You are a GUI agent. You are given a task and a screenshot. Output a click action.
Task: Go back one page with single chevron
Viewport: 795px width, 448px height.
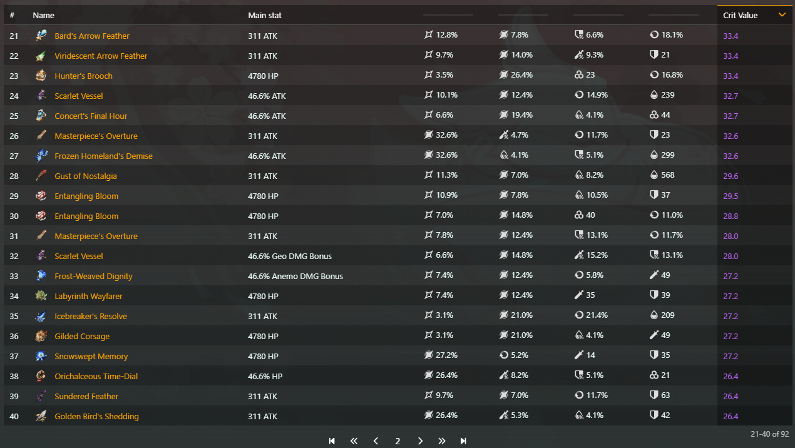click(376, 441)
